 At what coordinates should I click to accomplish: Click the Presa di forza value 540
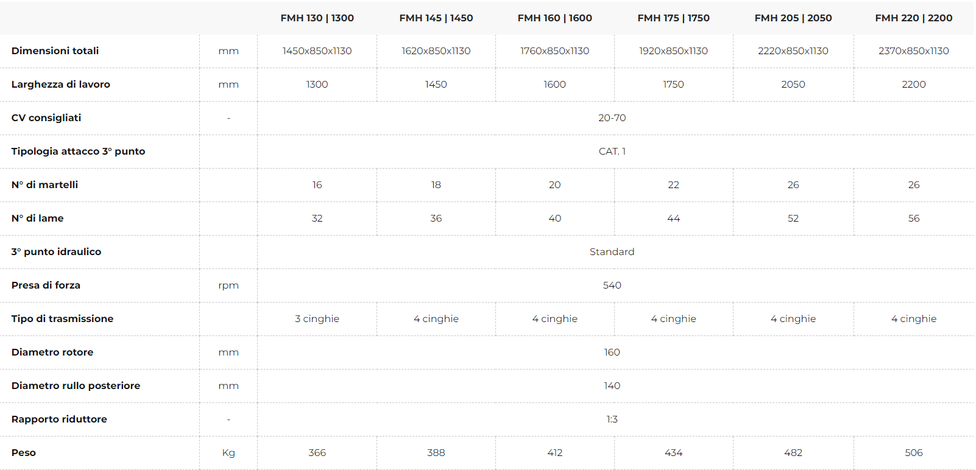coord(612,286)
